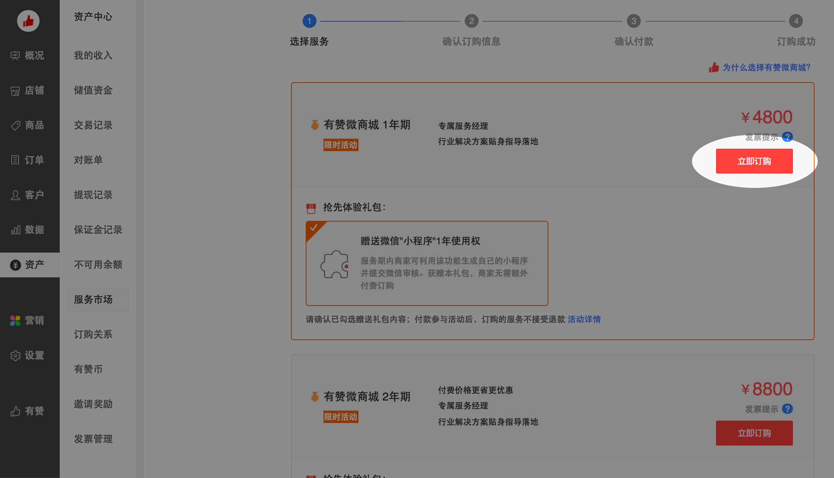The image size is (834, 478).
Task: Go to 不可用余额 page
Action: (x=98, y=265)
